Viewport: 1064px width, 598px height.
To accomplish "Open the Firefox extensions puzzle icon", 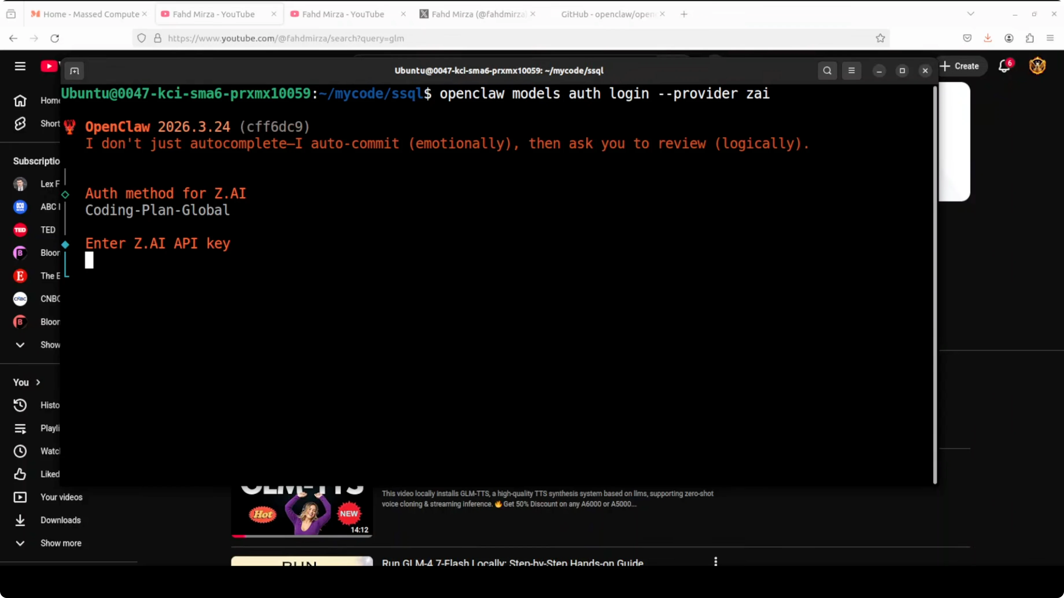I will [1029, 38].
